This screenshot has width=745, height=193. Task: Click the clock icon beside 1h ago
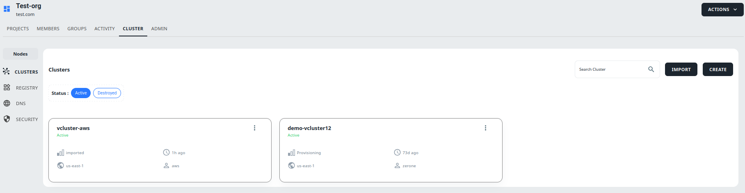pyautogui.click(x=166, y=153)
